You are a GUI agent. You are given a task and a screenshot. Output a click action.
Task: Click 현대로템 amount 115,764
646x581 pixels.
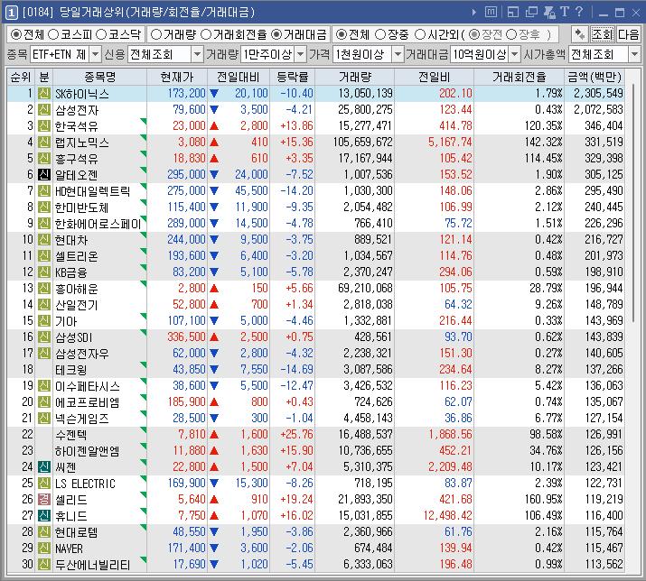604,531
